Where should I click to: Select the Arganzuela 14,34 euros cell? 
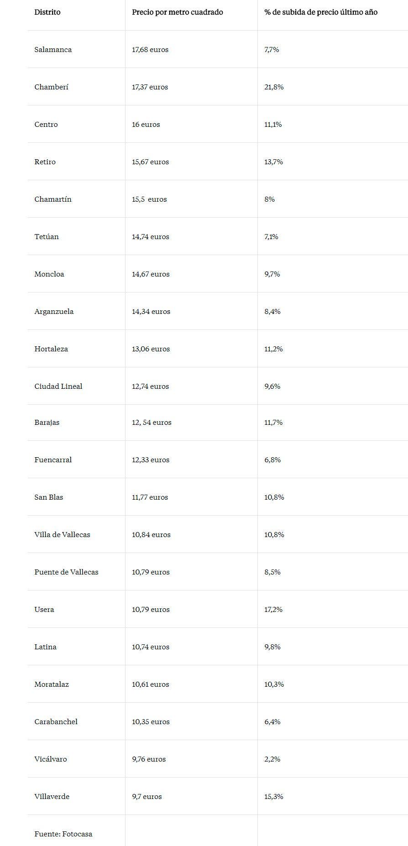click(151, 312)
